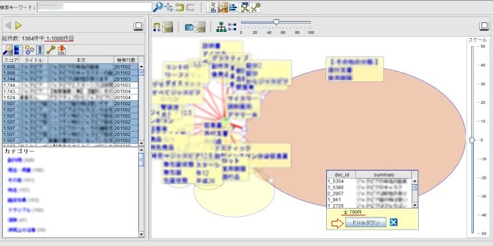Screen dimensions: 493x246
Task: Go to next results page arrow
Action: pos(18,26)
